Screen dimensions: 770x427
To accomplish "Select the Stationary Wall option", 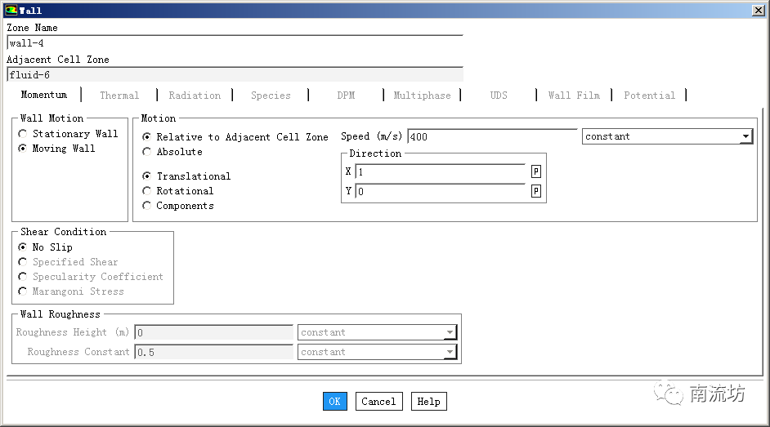I will [x=23, y=134].
